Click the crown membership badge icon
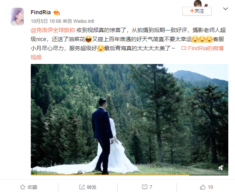This screenshot has height=192, width=235. [56, 12]
